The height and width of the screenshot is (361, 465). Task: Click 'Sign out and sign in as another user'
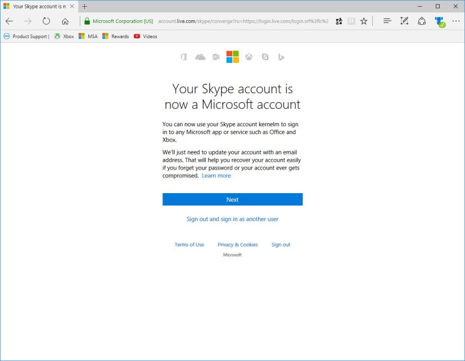pos(233,219)
